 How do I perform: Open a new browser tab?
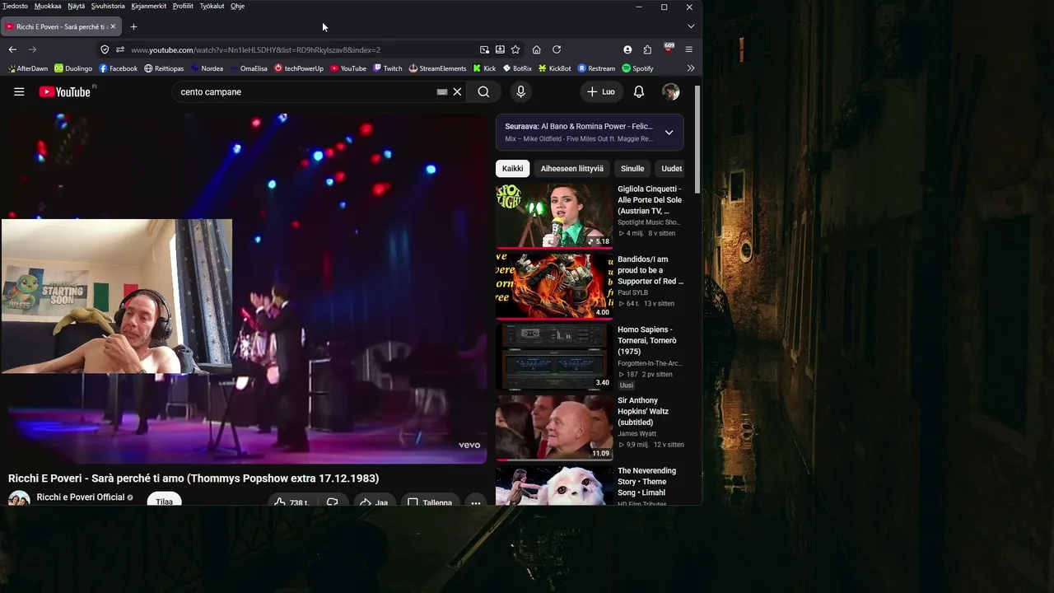tap(133, 26)
